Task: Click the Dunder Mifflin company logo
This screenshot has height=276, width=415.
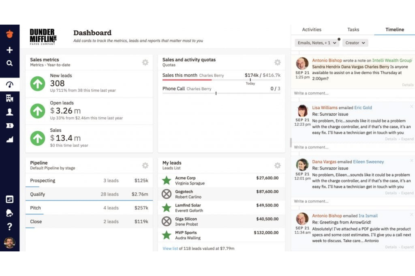Action: coord(43,37)
